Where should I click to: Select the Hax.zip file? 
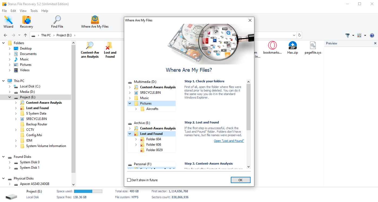292,48
